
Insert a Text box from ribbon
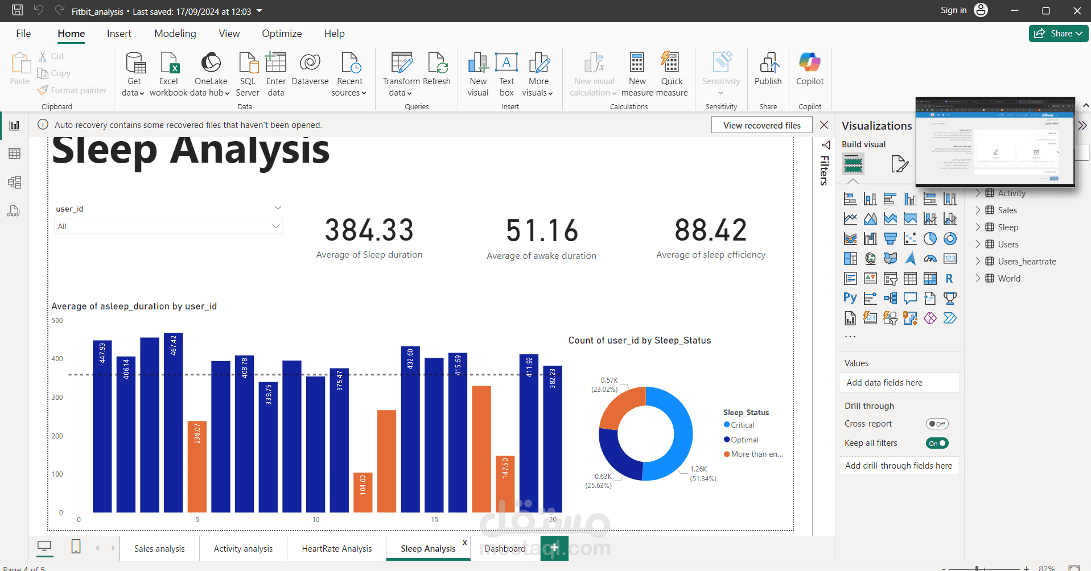pos(507,74)
